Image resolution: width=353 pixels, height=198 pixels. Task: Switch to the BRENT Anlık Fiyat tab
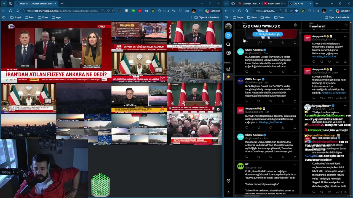pyautogui.click(x=275, y=4)
